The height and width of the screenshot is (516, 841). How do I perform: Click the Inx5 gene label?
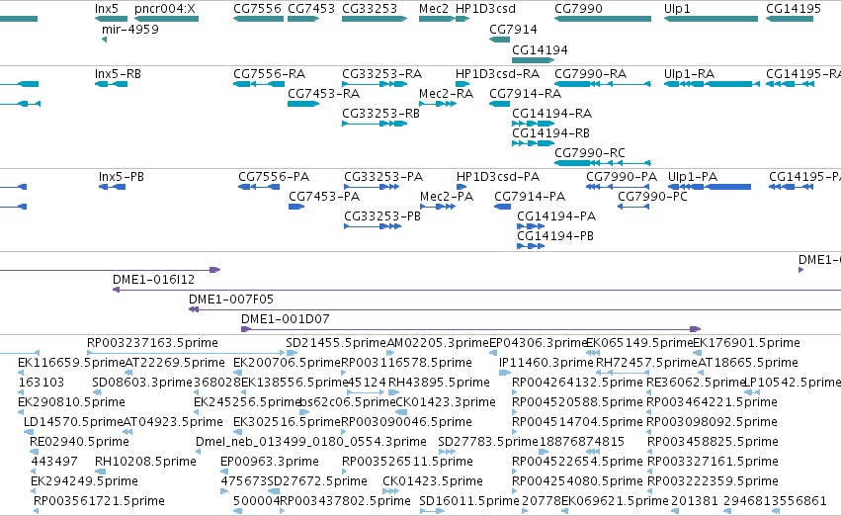106,9
